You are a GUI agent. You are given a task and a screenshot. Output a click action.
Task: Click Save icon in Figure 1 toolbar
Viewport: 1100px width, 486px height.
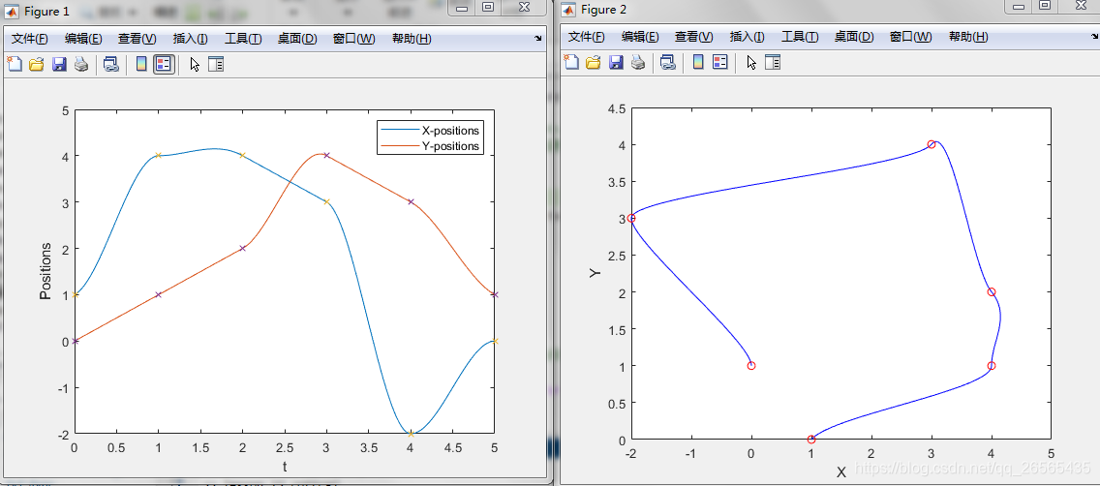pos(59,65)
